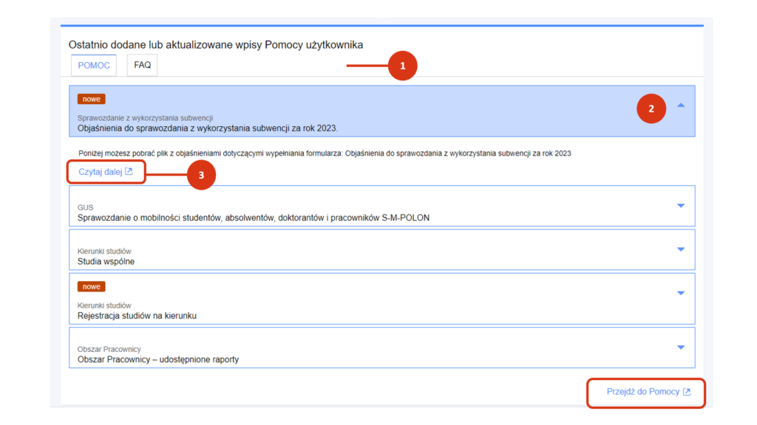Click external-link icon beside Przejdź do Pomocy
The height and width of the screenshot is (425, 757).
point(687,392)
